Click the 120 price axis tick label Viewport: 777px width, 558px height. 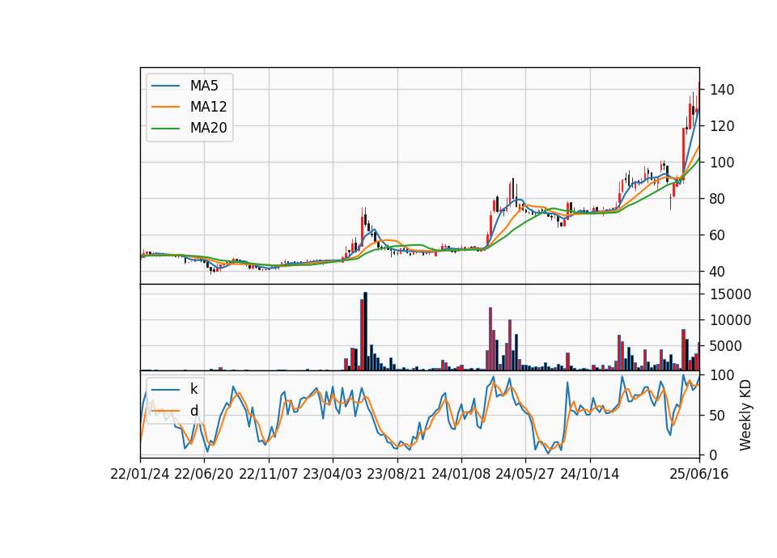721,126
